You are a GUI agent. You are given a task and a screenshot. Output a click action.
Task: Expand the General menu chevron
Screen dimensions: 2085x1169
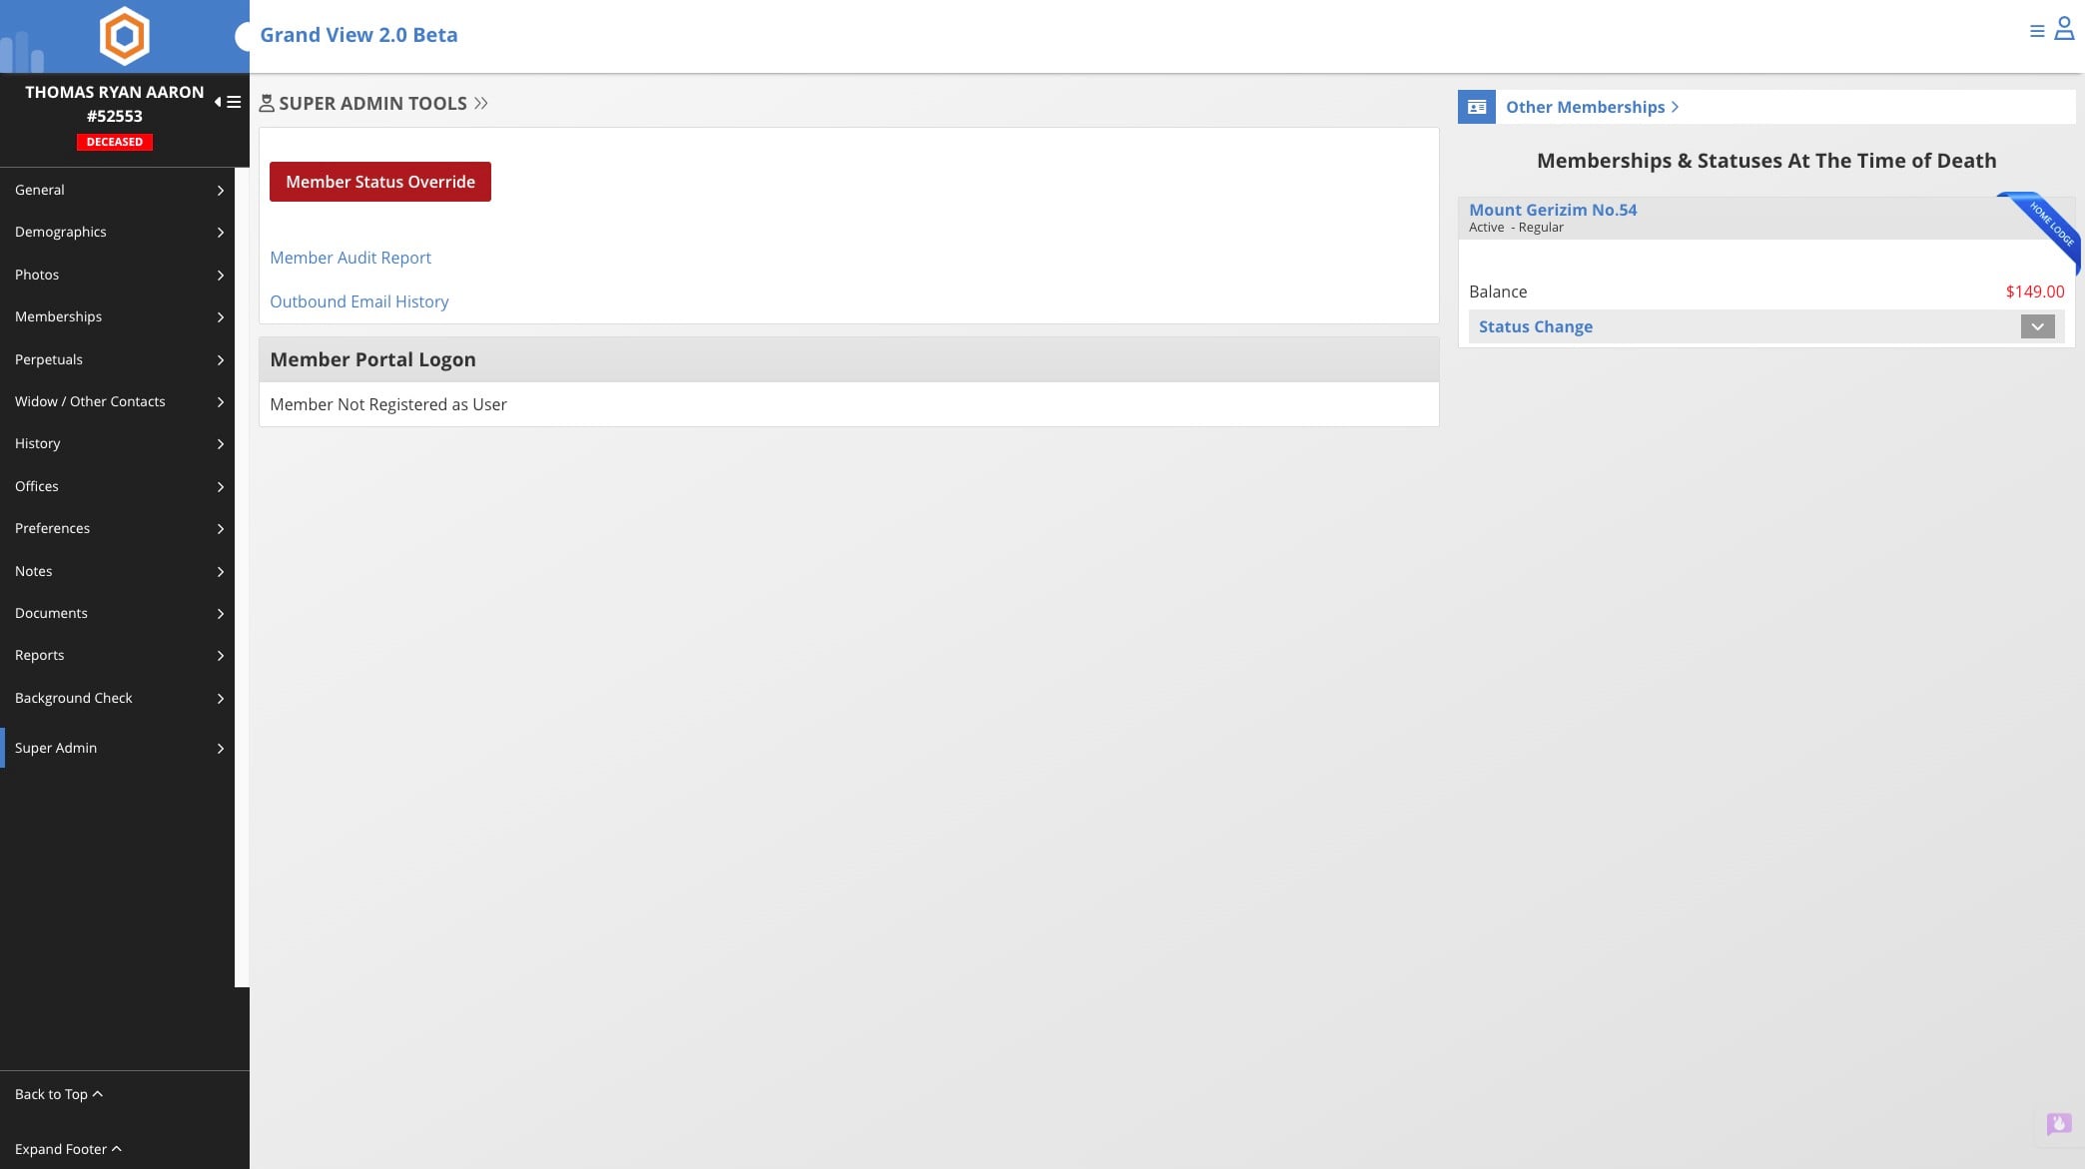pos(221,190)
